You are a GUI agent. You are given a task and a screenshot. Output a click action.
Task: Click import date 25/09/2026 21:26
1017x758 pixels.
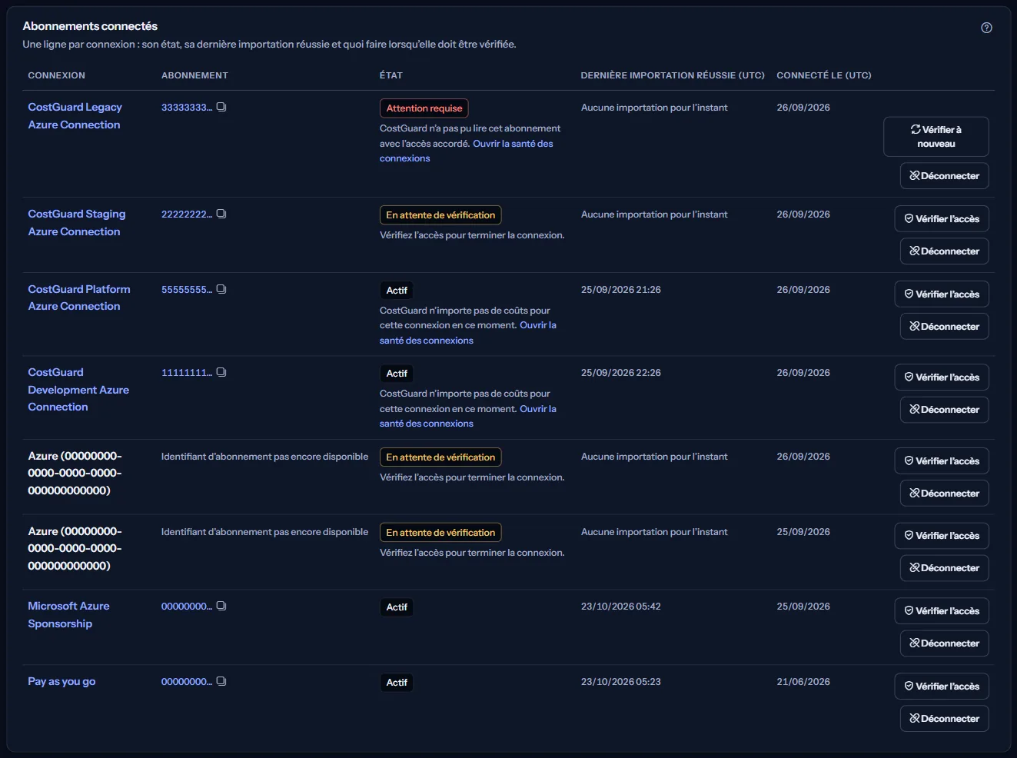pos(621,290)
